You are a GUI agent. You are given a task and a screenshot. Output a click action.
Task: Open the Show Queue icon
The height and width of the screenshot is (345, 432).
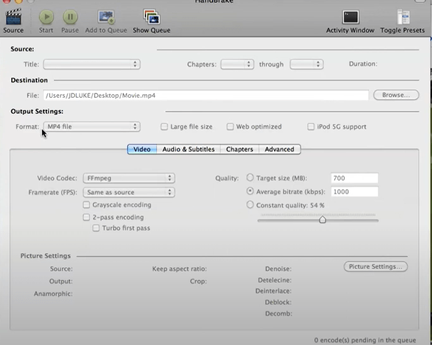click(x=151, y=17)
